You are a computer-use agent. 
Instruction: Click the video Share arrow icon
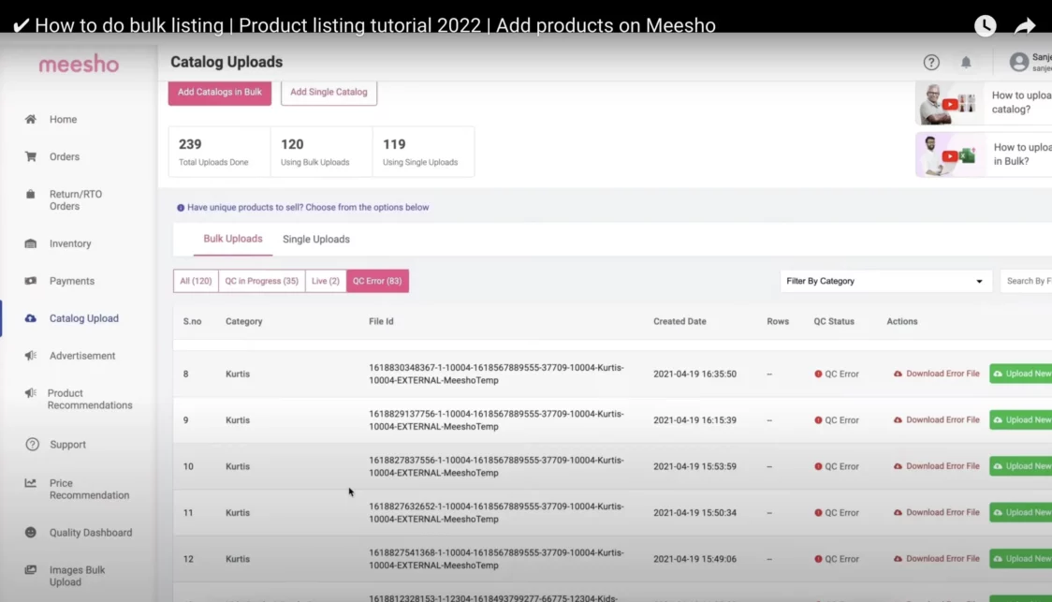pyautogui.click(x=1025, y=25)
